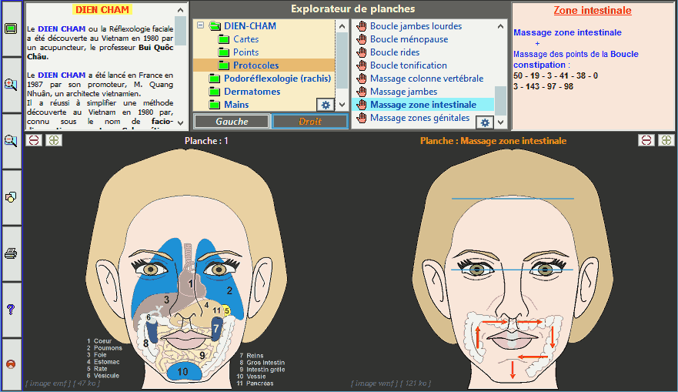The image size is (678, 392).
Task: Click the hand icon beside Boucle tonification
Action: (x=362, y=65)
